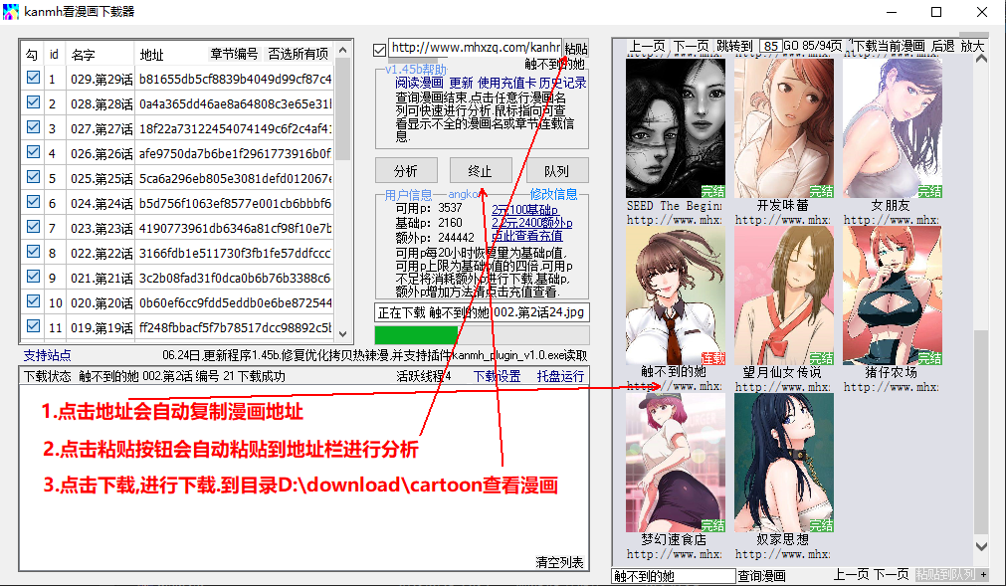Image resolution: width=1006 pixels, height=586 pixels.
Task: Toggle the checkbox for row 025.第25话
Action: click(x=33, y=177)
